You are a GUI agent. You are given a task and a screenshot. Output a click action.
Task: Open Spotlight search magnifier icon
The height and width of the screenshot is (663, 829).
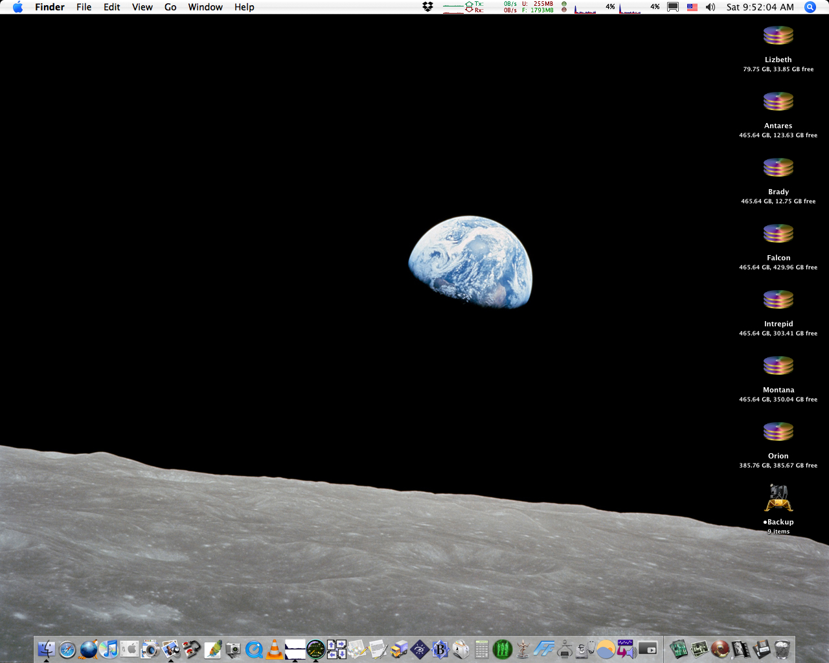coord(810,6)
